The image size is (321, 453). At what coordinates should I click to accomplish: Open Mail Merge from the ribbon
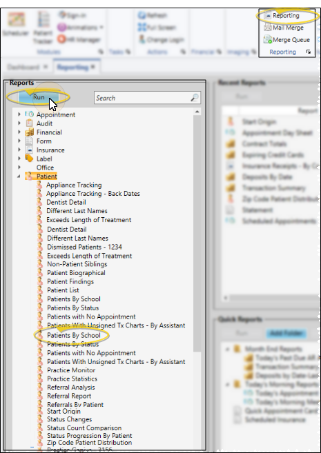(284, 28)
